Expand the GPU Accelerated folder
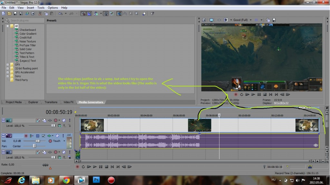This screenshot has width=330, height=185. pos(8,72)
